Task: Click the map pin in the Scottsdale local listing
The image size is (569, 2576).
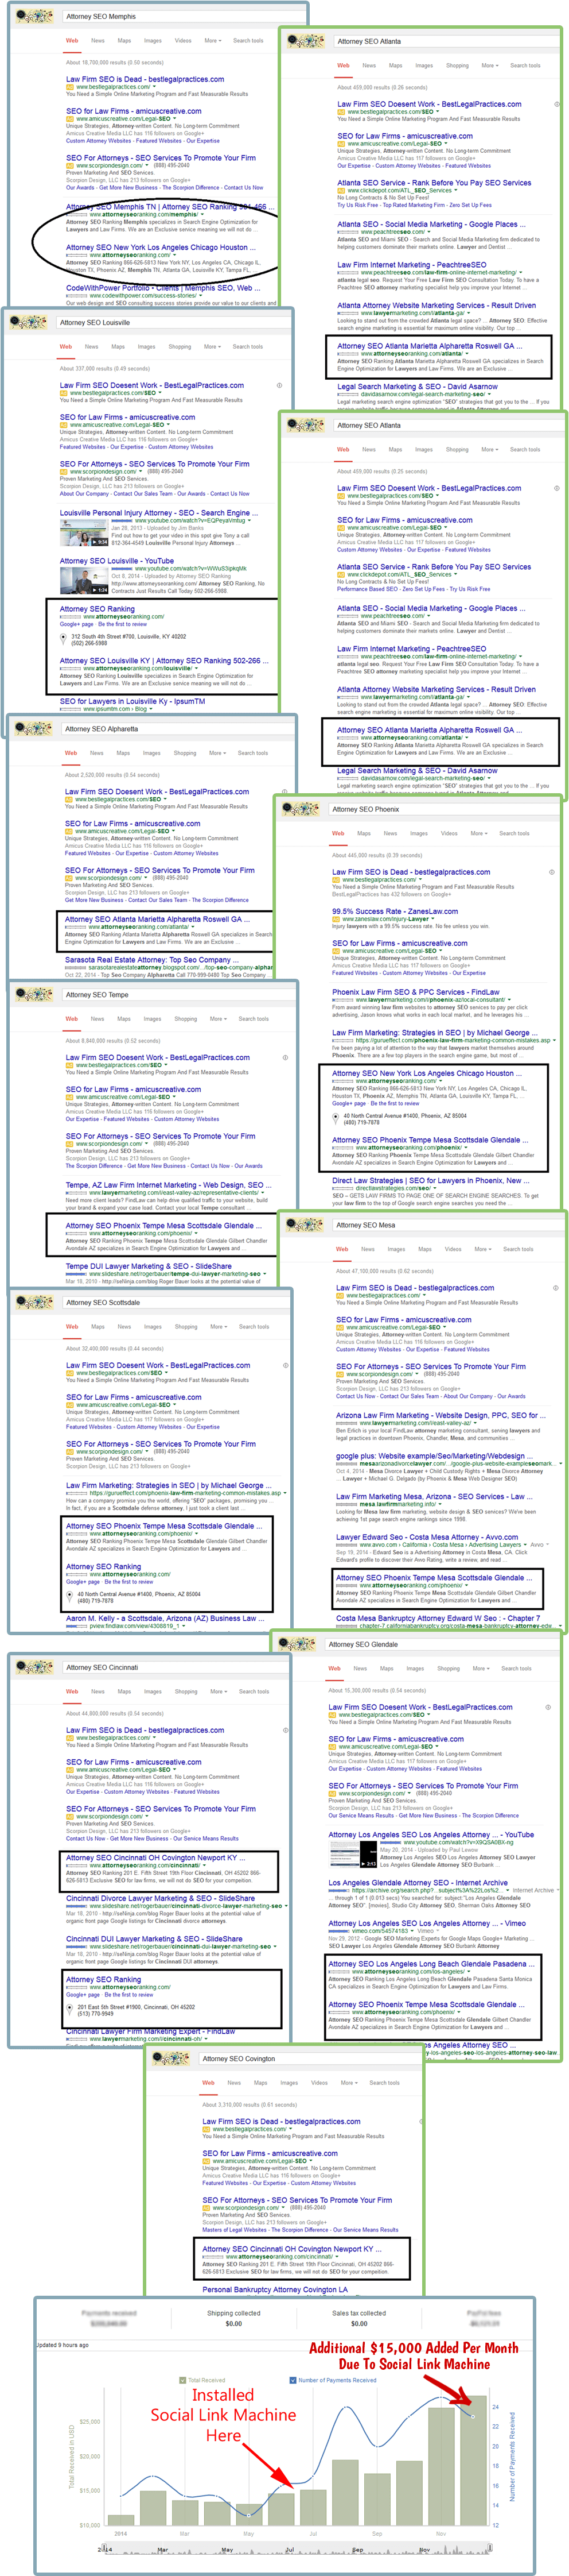Action: [x=70, y=1597]
